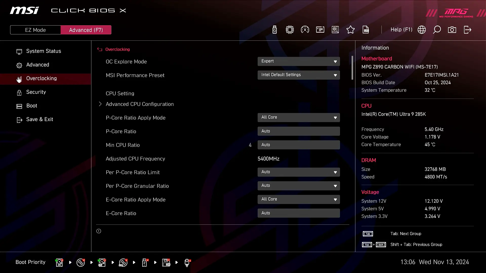Image resolution: width=486 pixels, height=273 pixels.
Task: Click the CPU chip icon in toolbar
Action: click(290, 30)
